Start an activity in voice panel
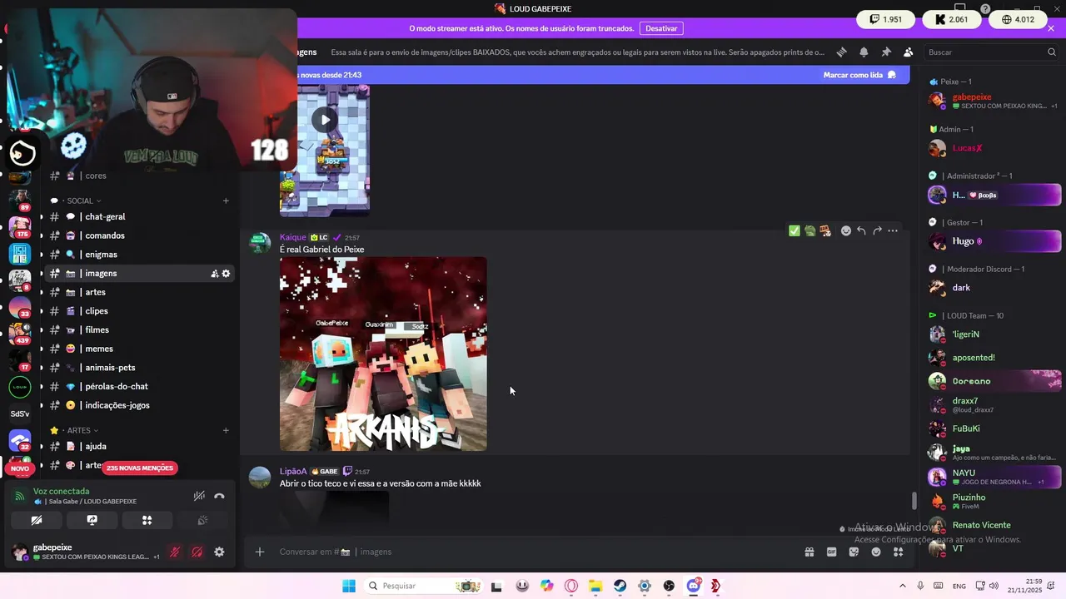 [x=147, y=520]
